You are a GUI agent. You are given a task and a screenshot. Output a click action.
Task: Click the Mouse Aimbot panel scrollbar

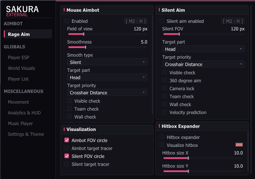(152, 65)
